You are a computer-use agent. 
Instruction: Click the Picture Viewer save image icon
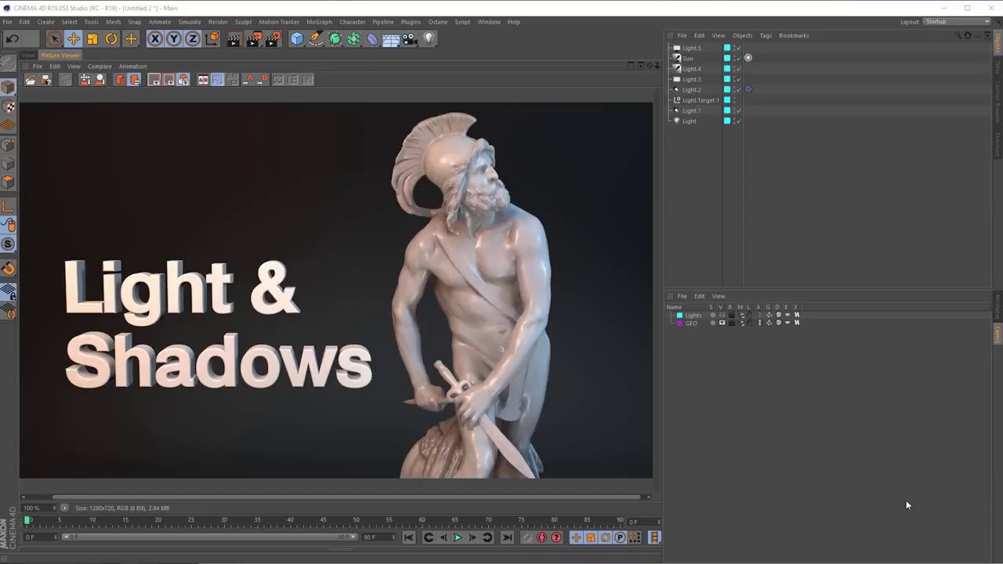46,80
